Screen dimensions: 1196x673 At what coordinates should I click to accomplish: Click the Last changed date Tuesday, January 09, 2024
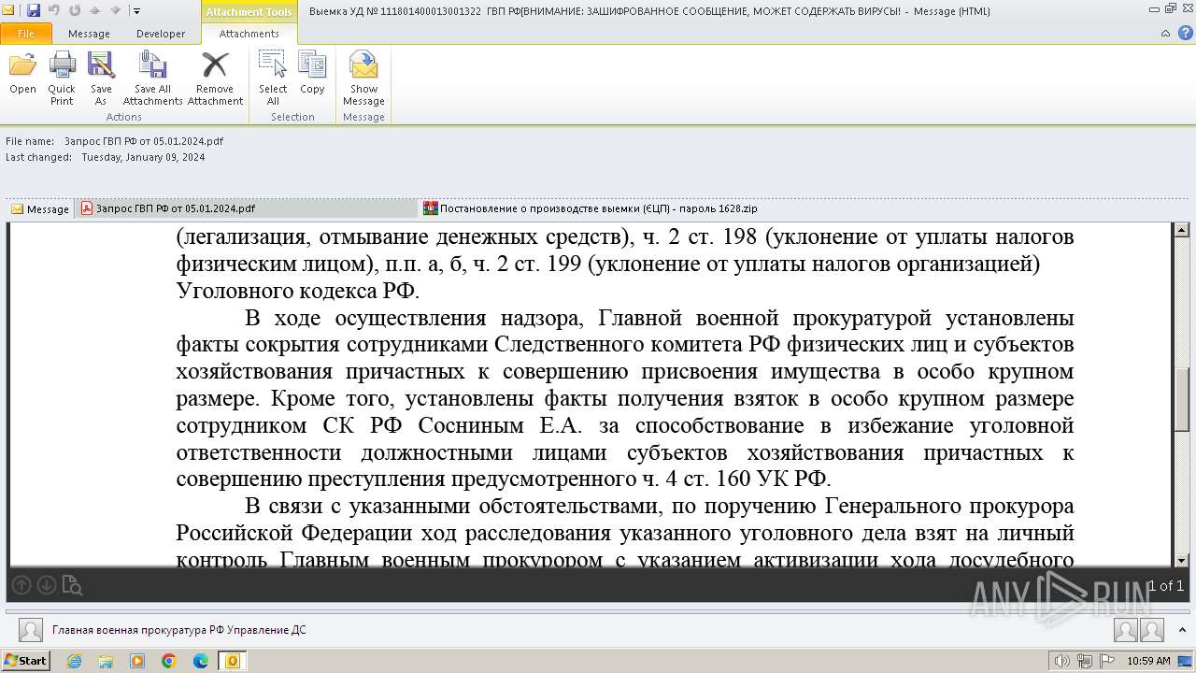(143, 157)
